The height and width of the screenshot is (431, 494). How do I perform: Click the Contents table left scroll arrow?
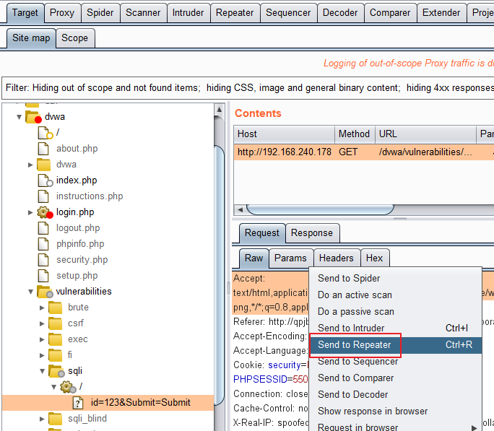240,209
